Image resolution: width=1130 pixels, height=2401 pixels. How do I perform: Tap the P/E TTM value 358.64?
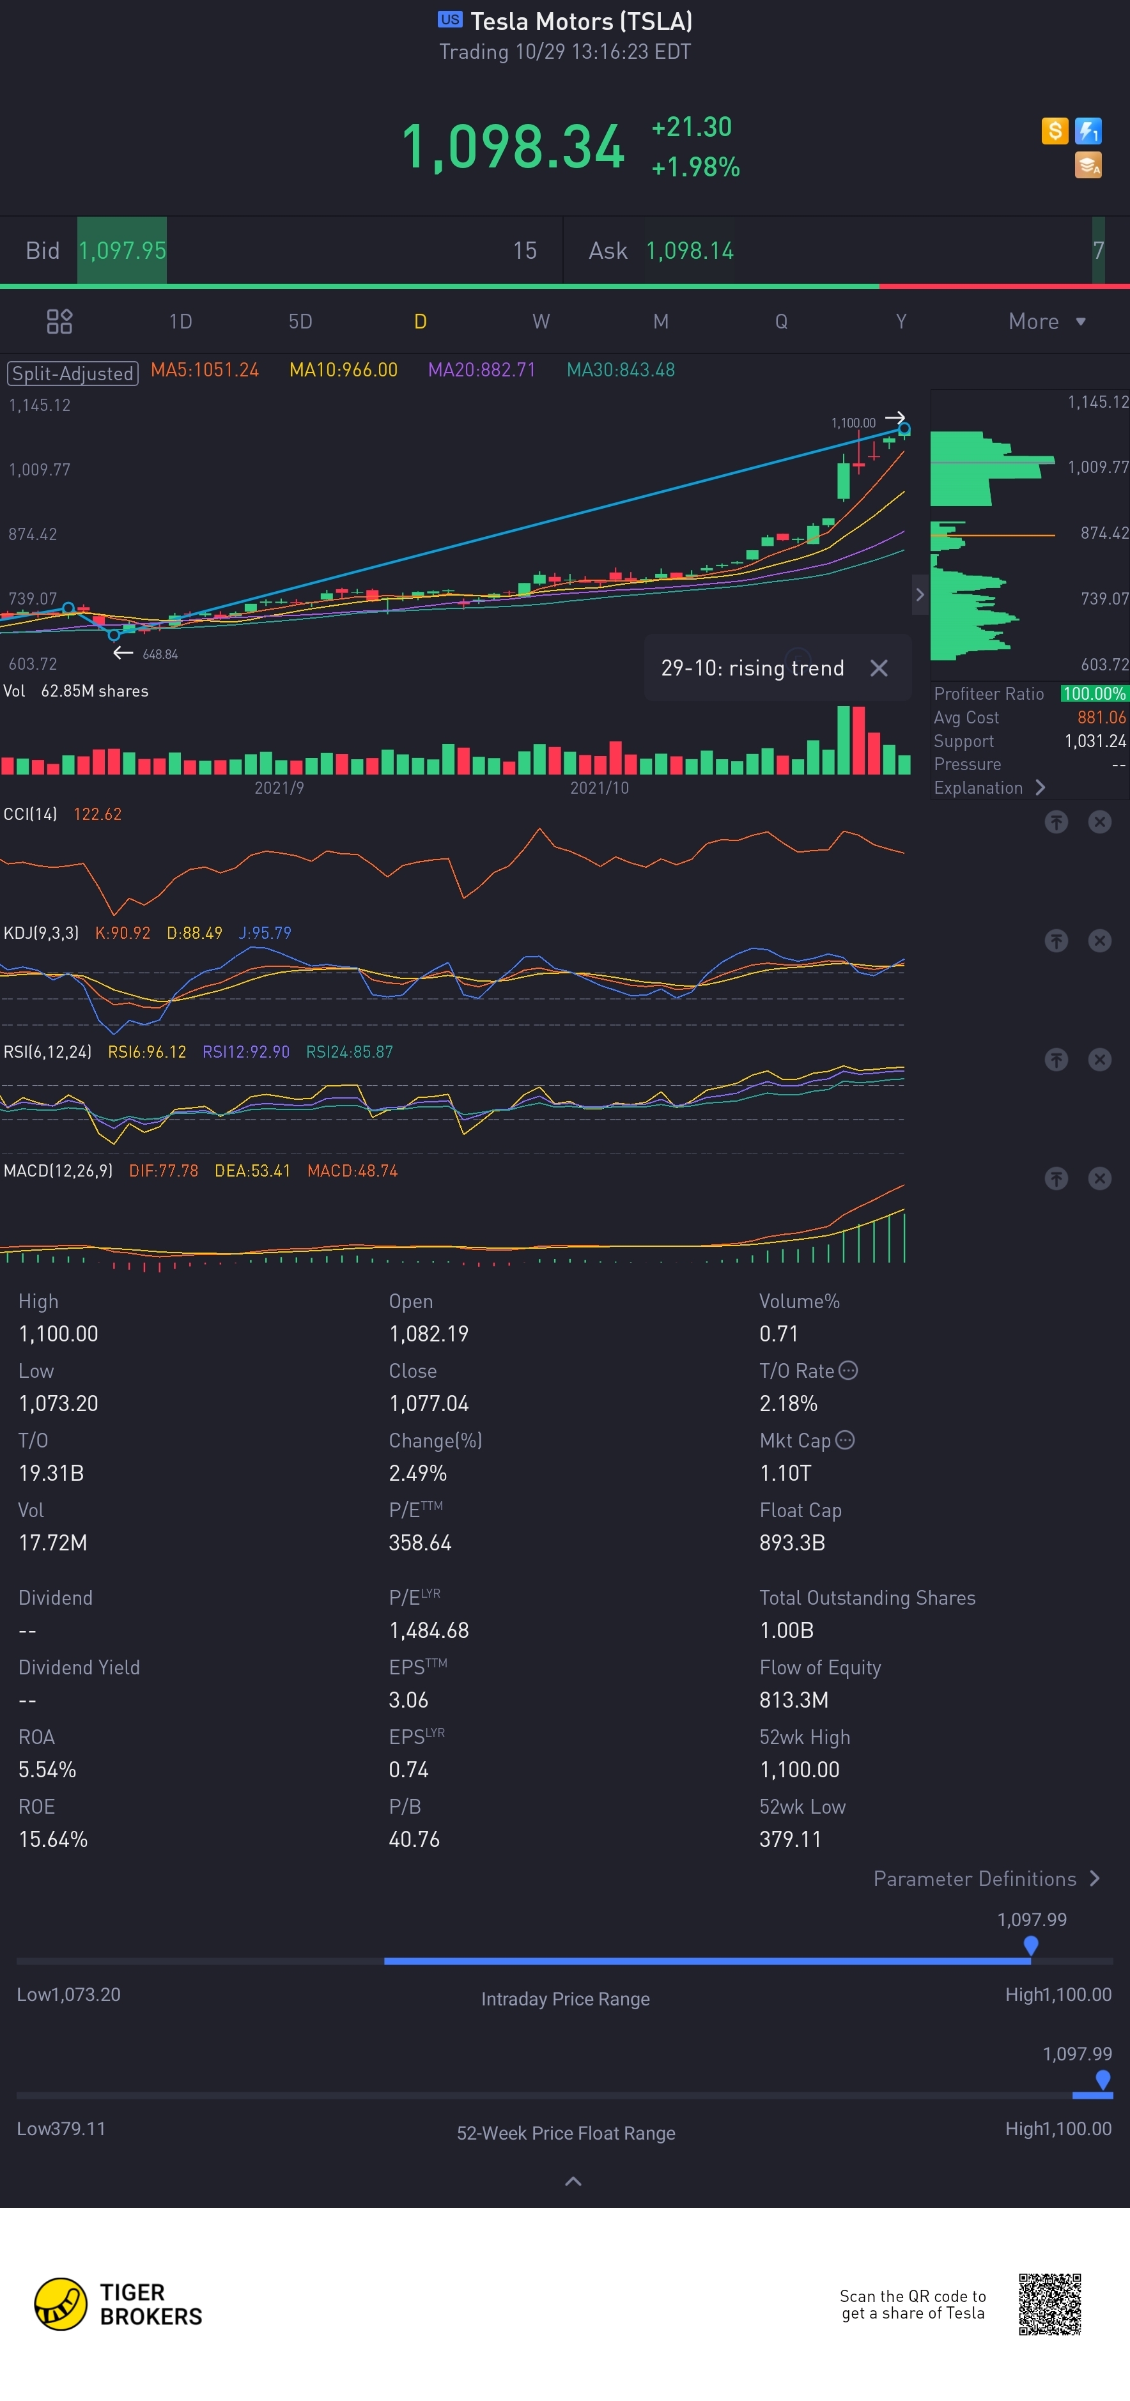[x=419, y=1543]
